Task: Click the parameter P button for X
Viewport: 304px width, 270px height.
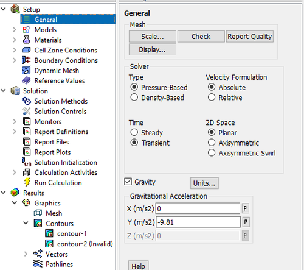Action: coord(245,208)
